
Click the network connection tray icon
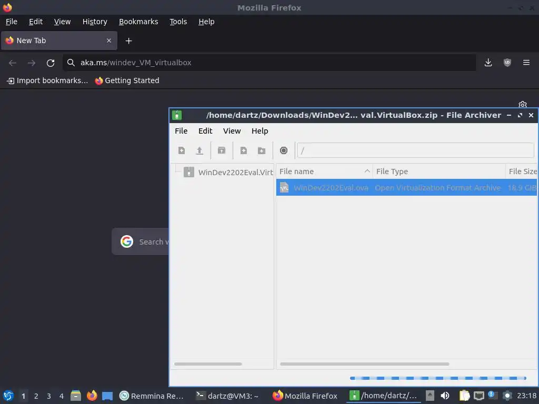point(479,396)
